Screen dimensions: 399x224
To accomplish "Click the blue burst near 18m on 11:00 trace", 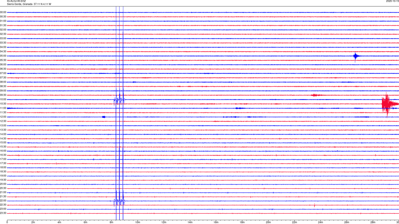I will click(x=239, y=108).
